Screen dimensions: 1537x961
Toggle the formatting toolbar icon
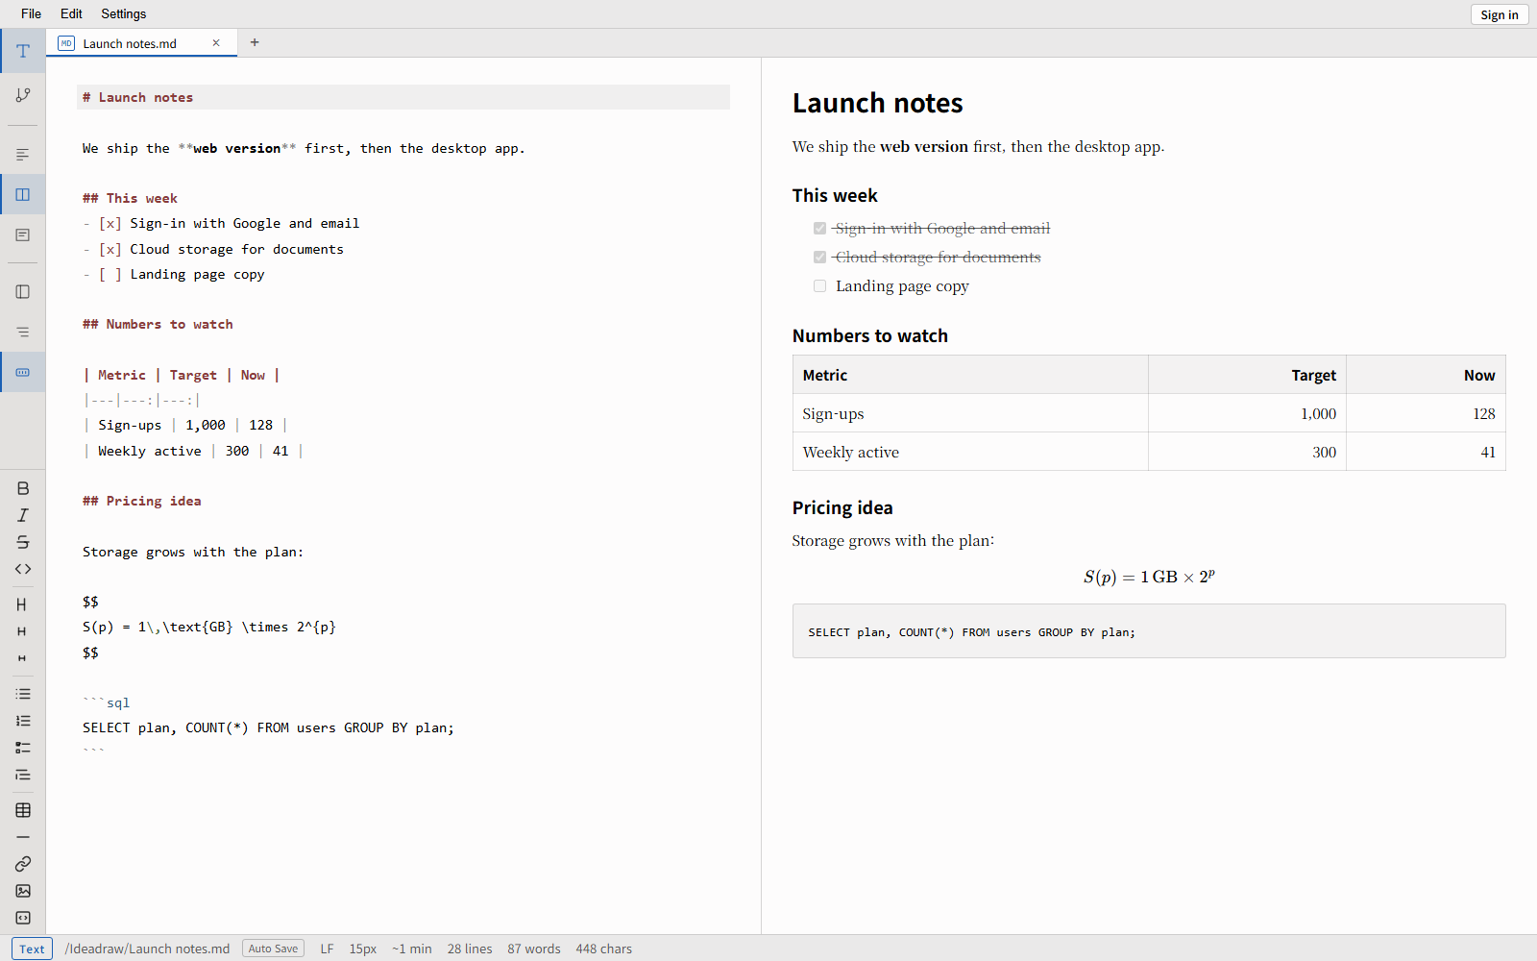pos(23,372)
